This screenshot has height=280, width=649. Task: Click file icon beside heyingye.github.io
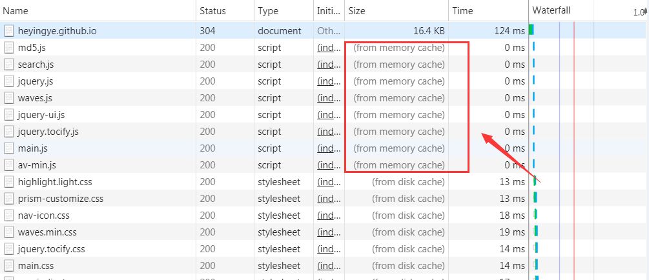9,31
